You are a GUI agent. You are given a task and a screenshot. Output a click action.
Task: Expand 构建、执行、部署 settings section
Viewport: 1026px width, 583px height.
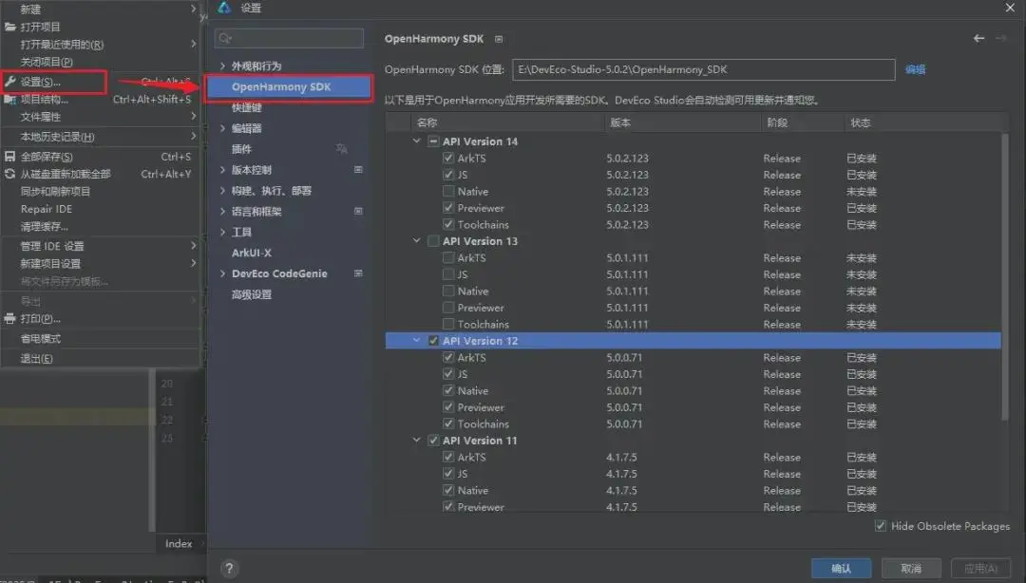pos(222,191)
